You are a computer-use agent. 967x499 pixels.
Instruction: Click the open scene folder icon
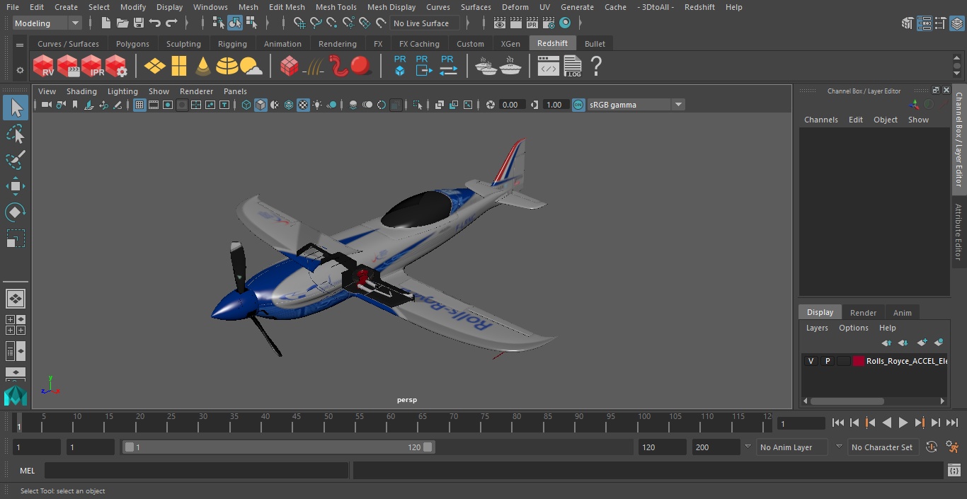click(x=122, y=23)
